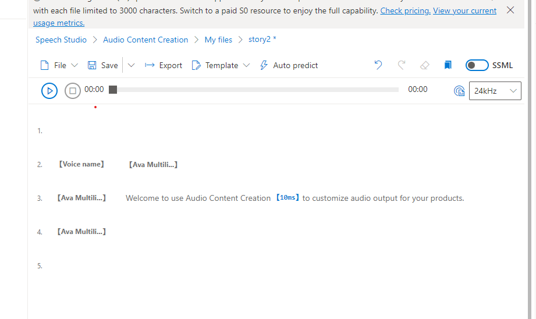
Task: Open Audio Content Creation breadcrumb
Action: tap(145, 40)
